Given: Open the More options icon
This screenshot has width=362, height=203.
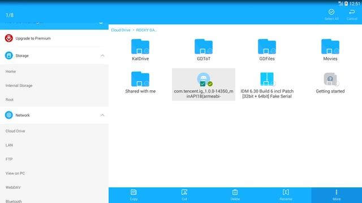Looking at the screenshot, I should point(337,192).
